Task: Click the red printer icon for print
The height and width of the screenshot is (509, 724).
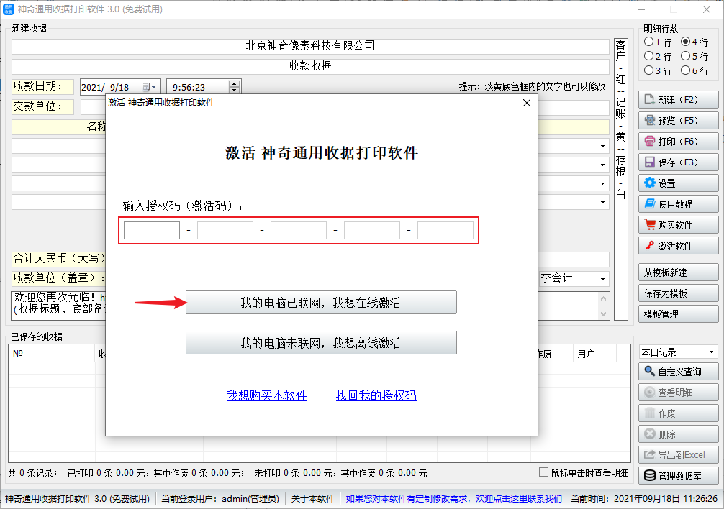Action: click(650, 141)
